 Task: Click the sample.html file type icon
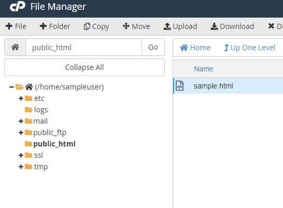pyautogui.click(x=179, y=86)
